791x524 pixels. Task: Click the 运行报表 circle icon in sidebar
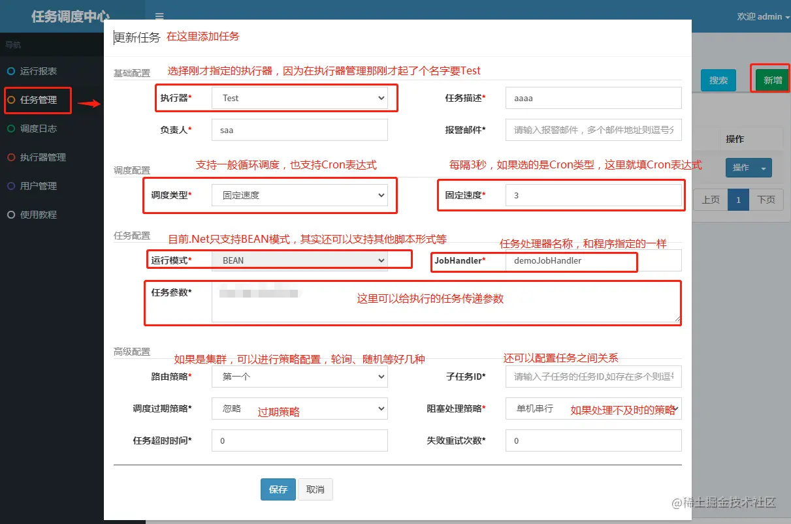(x=10, y=71)
